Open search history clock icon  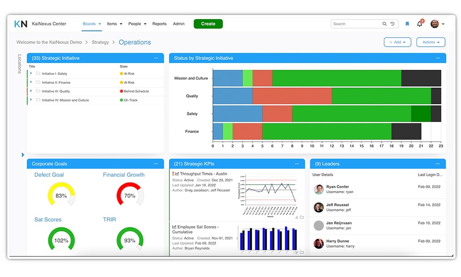click(392, 24)
